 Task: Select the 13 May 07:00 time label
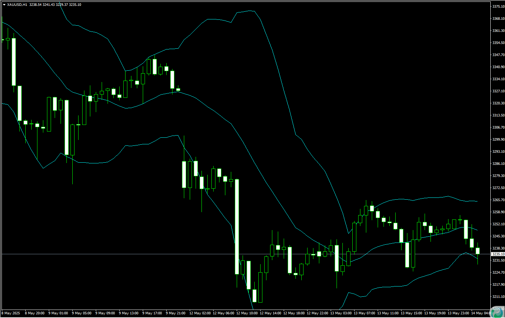(x=364, y=313)
